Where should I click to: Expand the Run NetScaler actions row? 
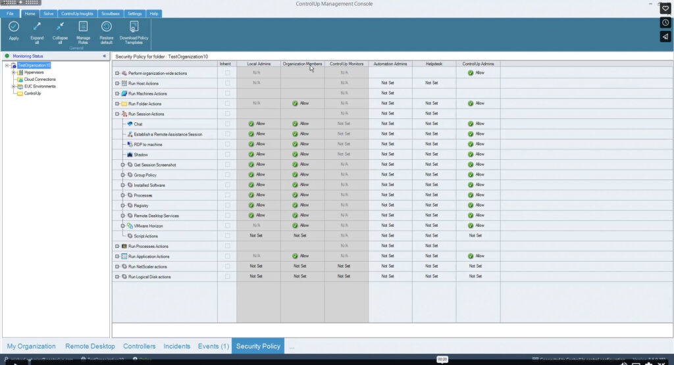tap(117, 266)
